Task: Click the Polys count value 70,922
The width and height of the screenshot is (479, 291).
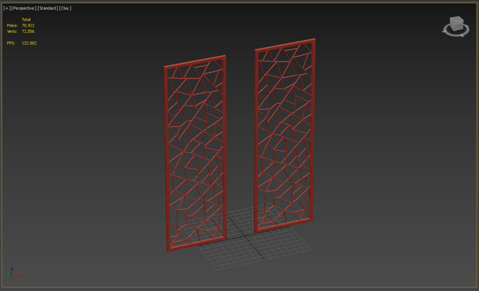Action: [28, 25]
